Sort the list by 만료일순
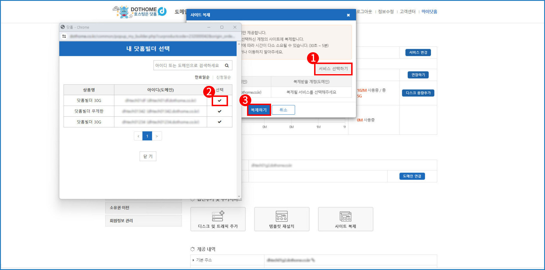The width and height of the screenshot is (545, 270). (202, 77)
